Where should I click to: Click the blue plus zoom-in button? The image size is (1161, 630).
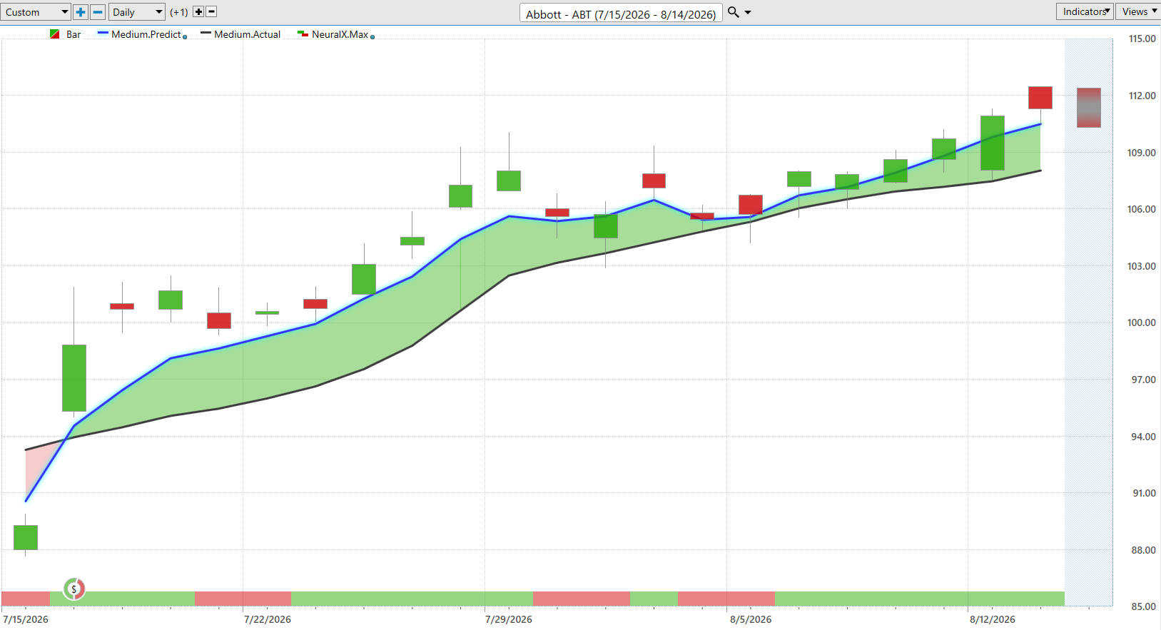pos(81,12)
